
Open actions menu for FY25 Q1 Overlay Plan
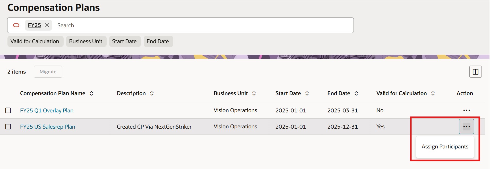[x=466, y=110]
